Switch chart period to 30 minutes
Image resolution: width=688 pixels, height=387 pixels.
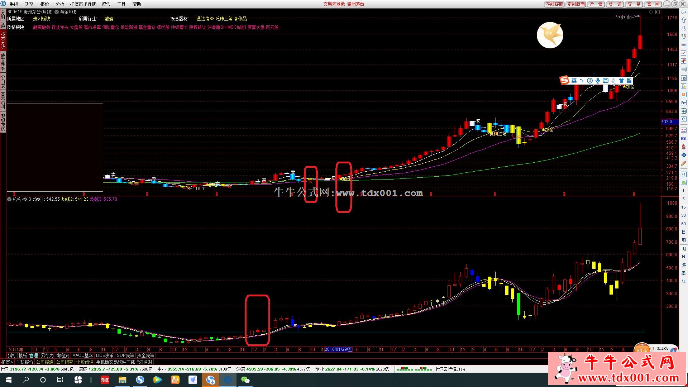(x=684, y=215)
